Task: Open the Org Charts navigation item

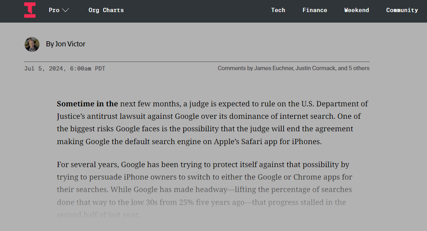Action: pos(106,10)
